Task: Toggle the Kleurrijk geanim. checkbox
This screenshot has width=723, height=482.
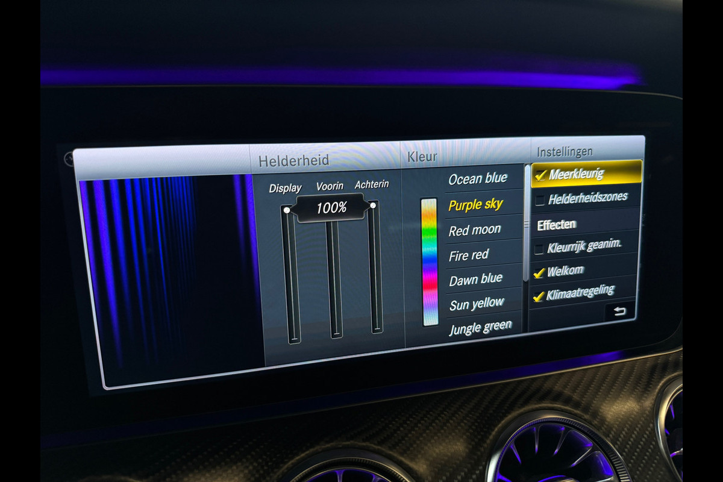Action: [x=539, y=249]
